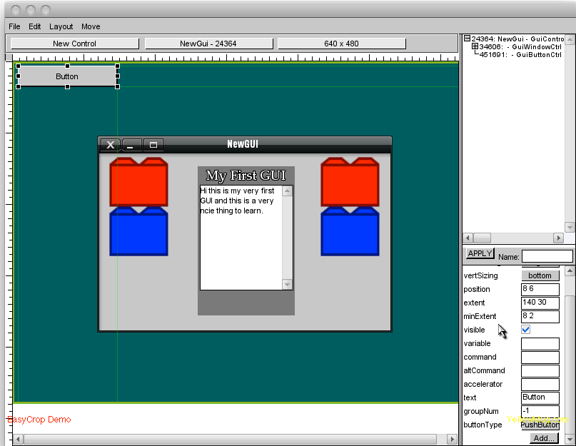Click the maximize icon on NewGUI window
This screenshot has width=576, height=446.
(153, 145)
